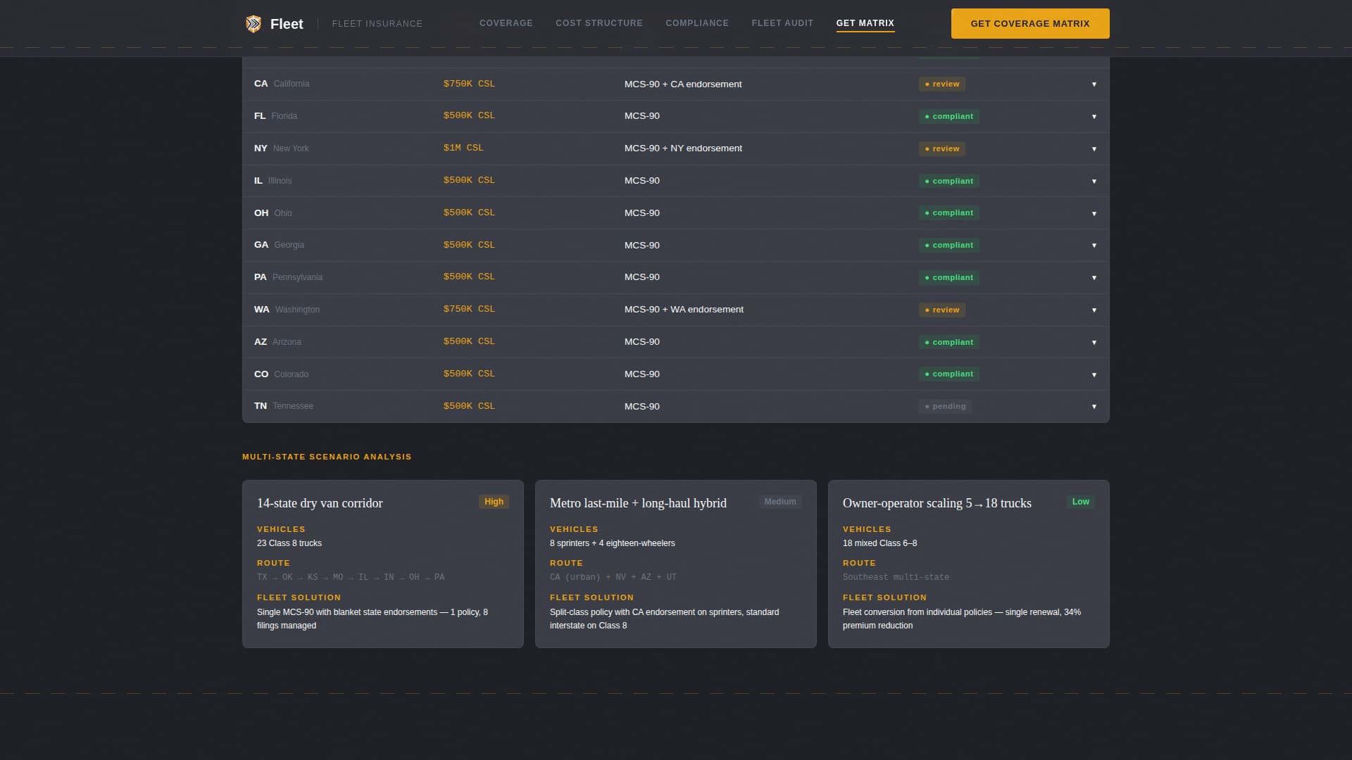Click 8 sprinters + 4 eighteen-wheelers text
1352x760 pixels.
[x=612, y=543]
